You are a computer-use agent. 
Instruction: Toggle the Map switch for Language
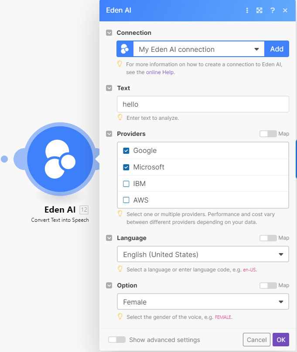click(x=268, y=238)
